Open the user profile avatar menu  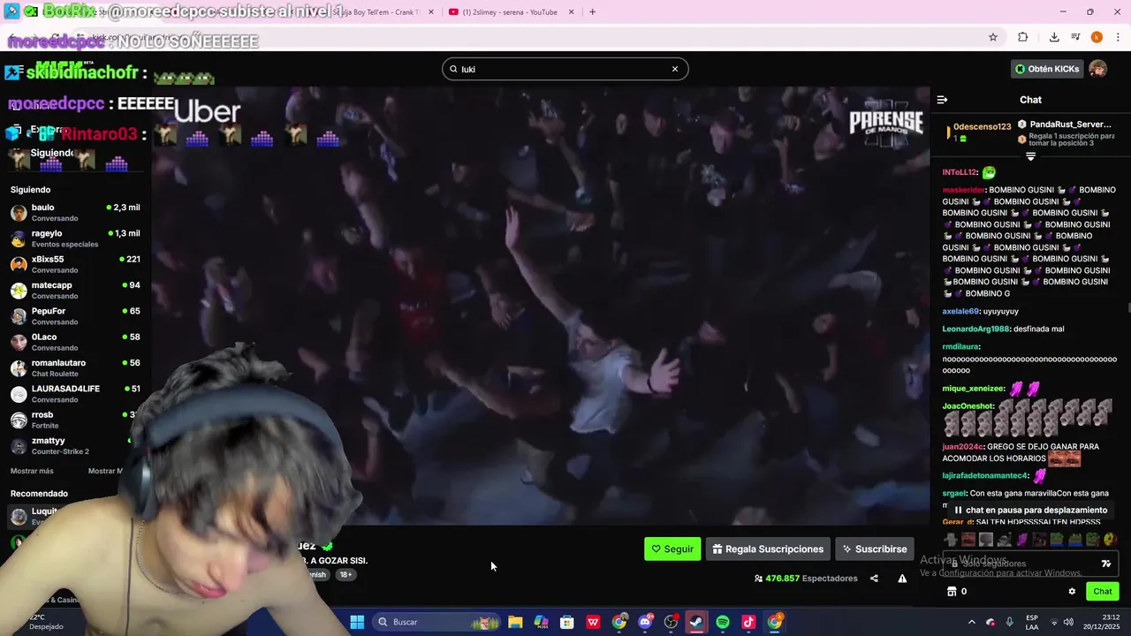tap(1097, 69)
